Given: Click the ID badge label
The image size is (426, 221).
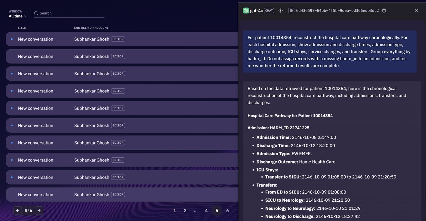Looking at the screenshot, I should (291, 11).
